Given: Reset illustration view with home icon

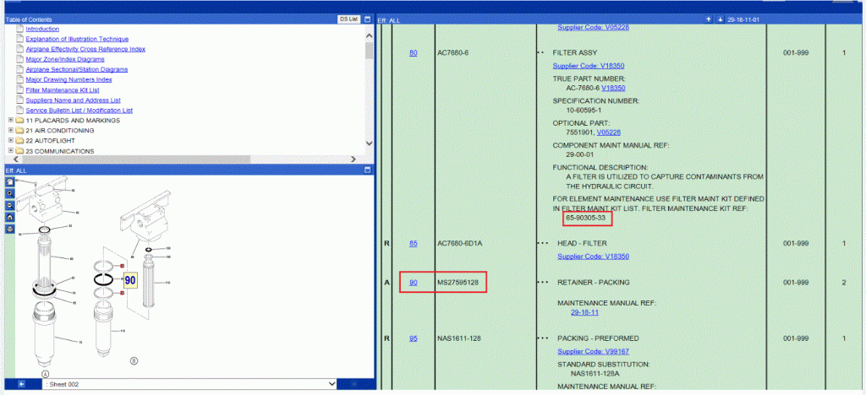Looking at the screenshot, I should (x=9, y=217).
